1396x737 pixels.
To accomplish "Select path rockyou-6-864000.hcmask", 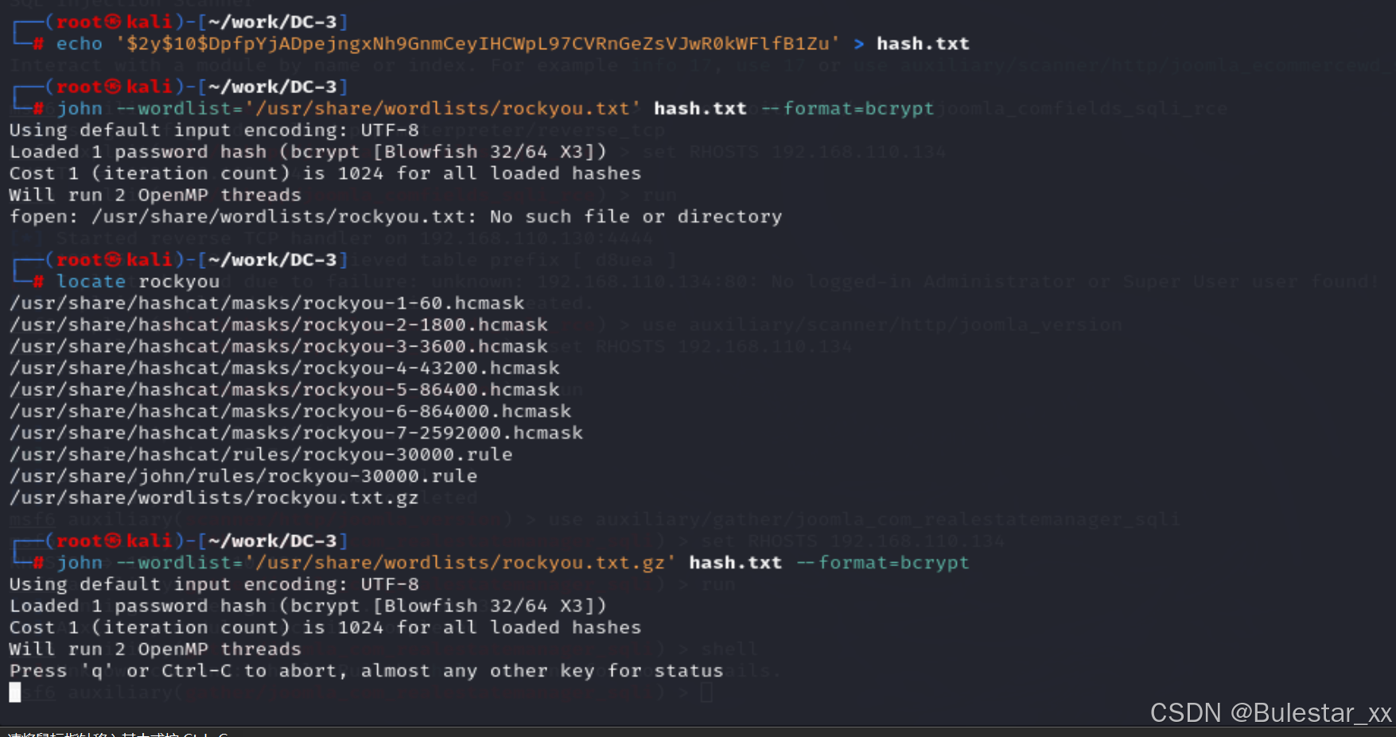I will (x=290, y=411).
